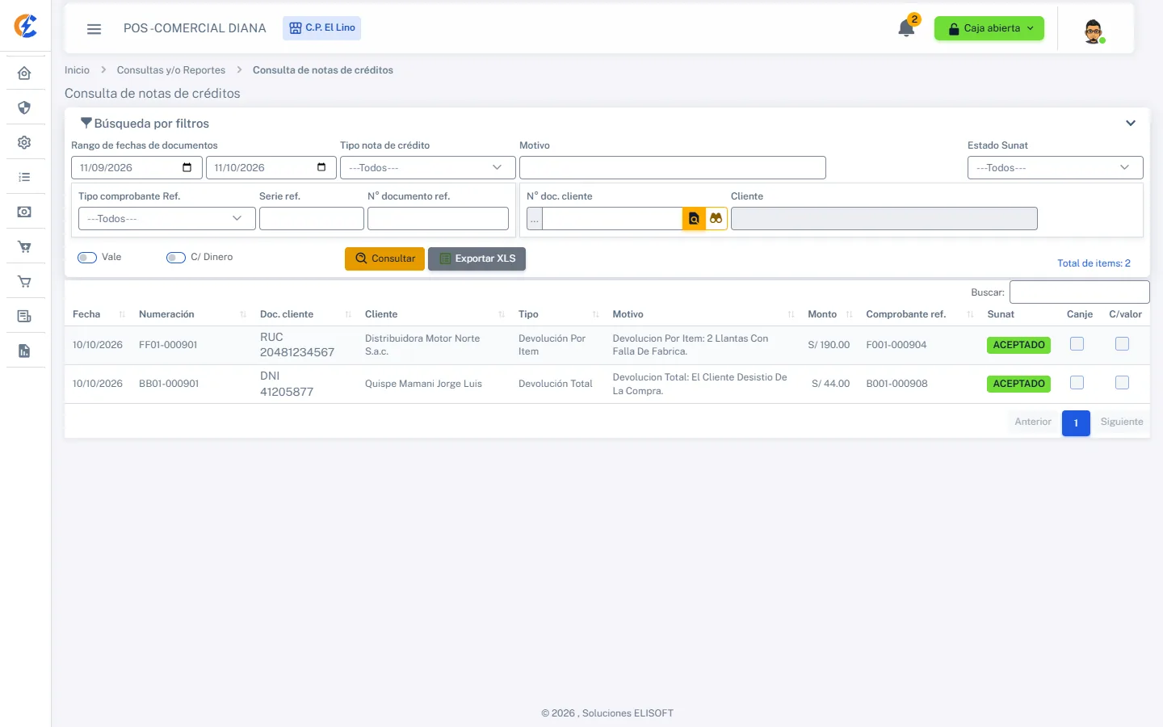
Task: Open the cash banknote icon in sidebar
Action: [x=24, y=212]
